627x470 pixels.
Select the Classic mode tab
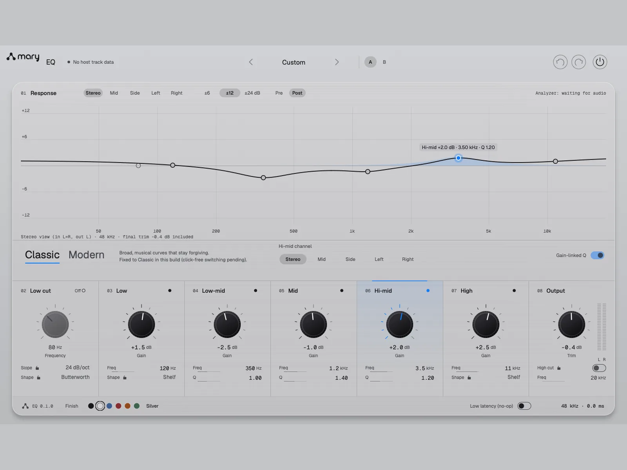coord(42,255)
